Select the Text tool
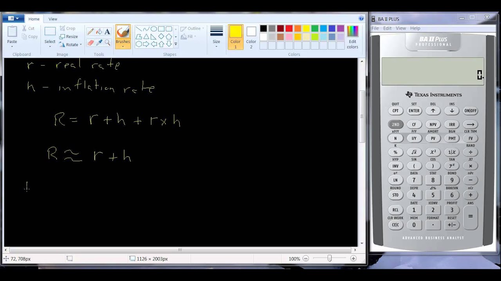 point(108,32)
